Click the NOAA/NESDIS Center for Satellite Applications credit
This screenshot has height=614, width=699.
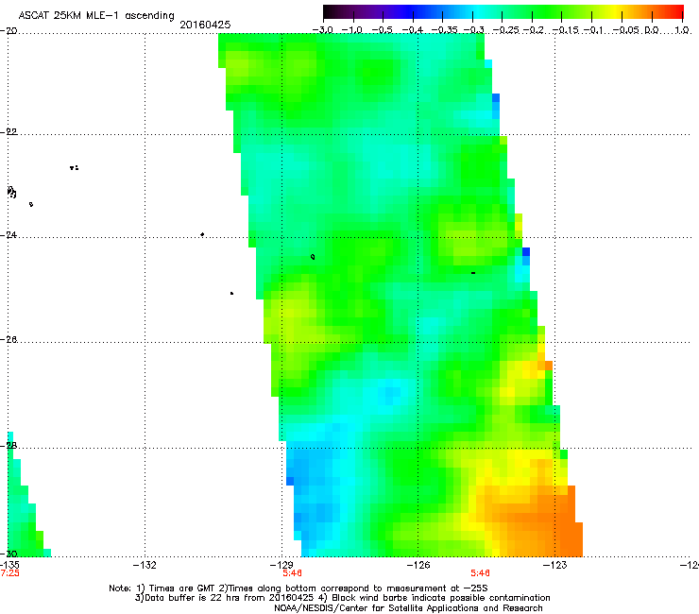point(408,608)
